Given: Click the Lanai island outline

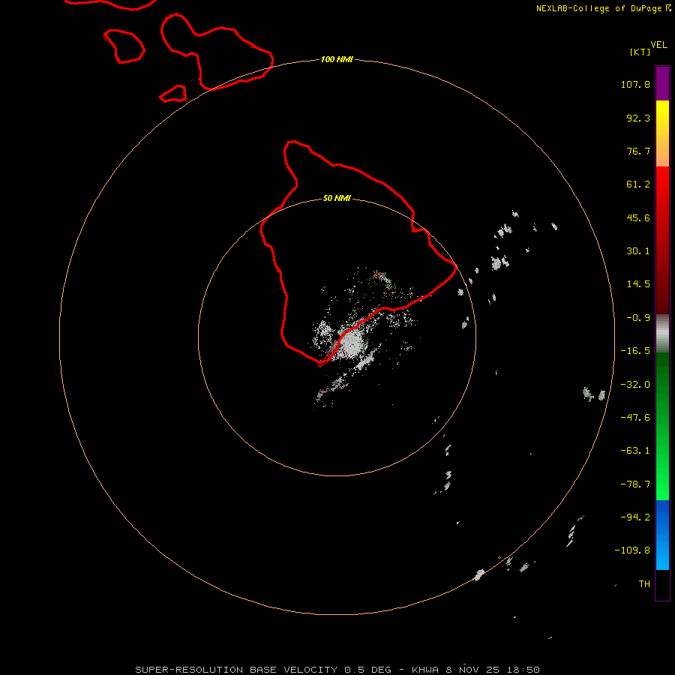Looking at the screenshot, I should (124, 46).
